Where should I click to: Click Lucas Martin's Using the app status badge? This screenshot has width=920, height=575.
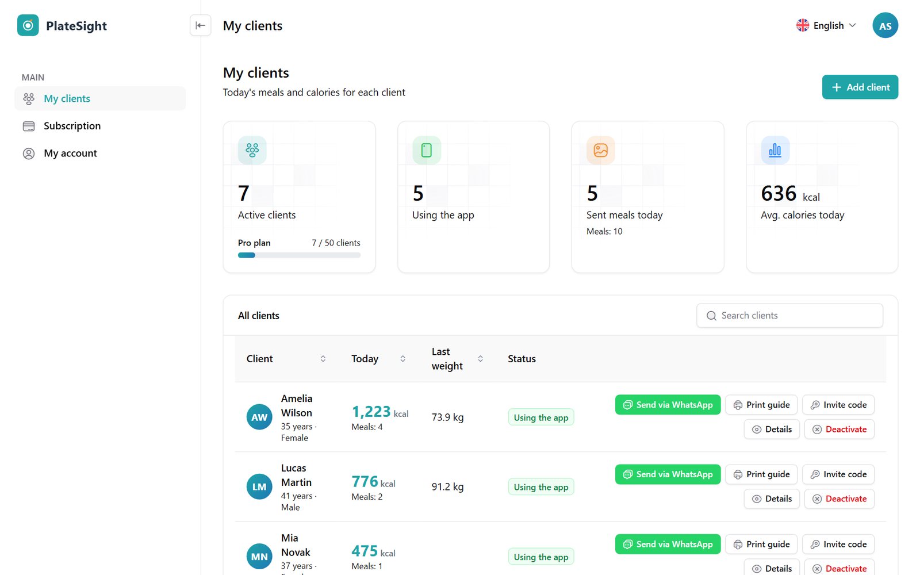pyautogui.click(x=540, y=487)
